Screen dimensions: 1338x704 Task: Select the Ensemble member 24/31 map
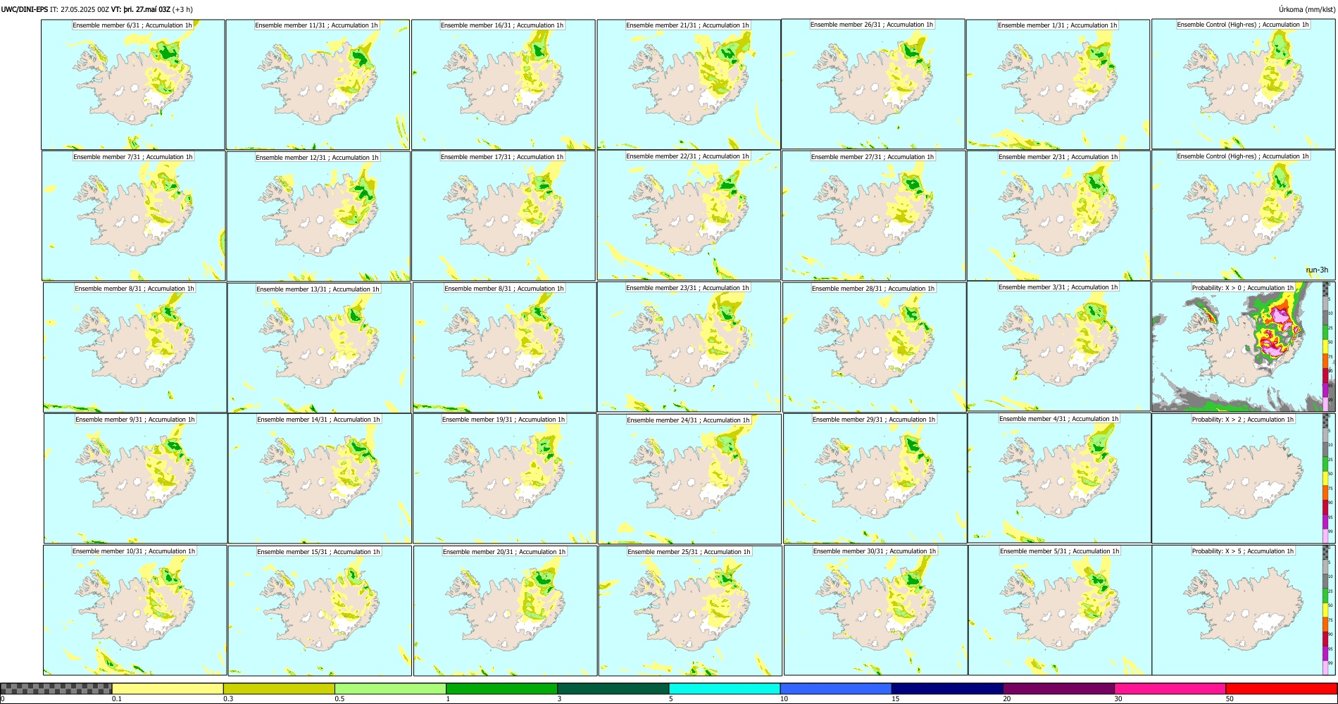[689, 479]
